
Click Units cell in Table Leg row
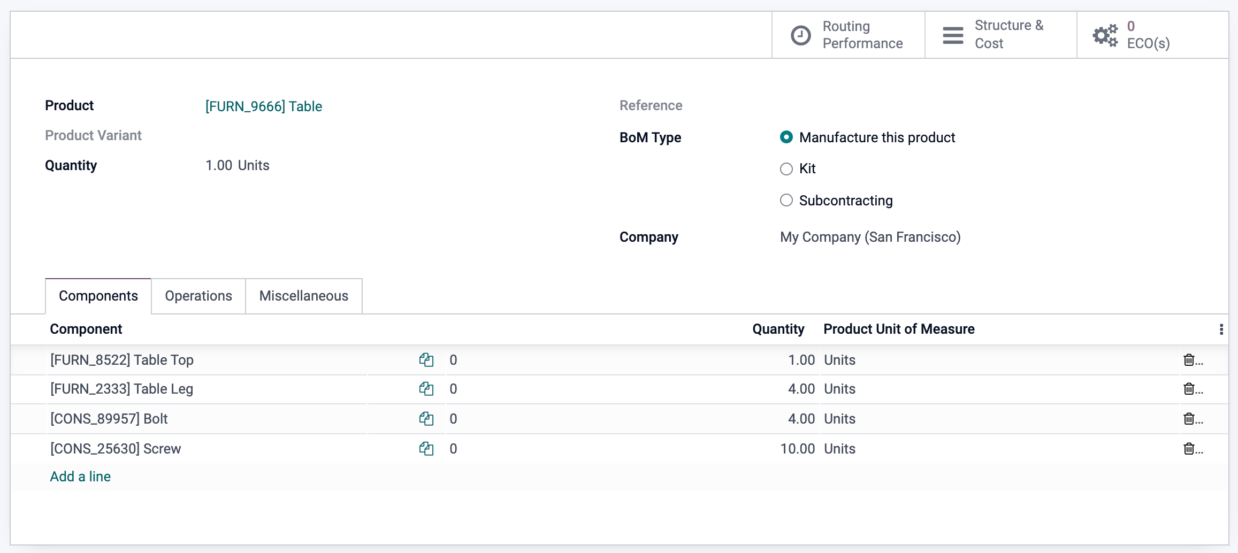tap(840, 389)
